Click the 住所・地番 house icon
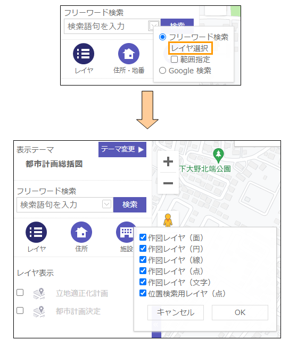This screenshot has width=289, height=349. coord(129,54)
